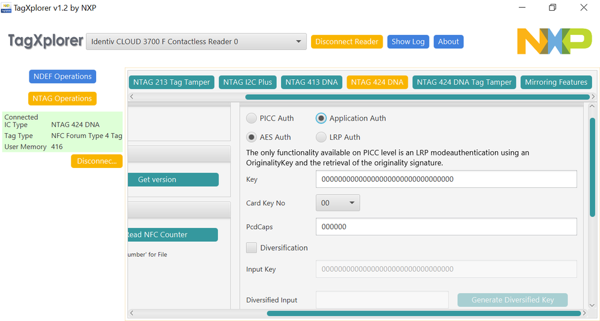Image resolution: width=600 pixels, height=321 pixels.
Task: Click the IC Type value NTAG 424 DNA
Action: pyautogui.click(x=76, y=125)
